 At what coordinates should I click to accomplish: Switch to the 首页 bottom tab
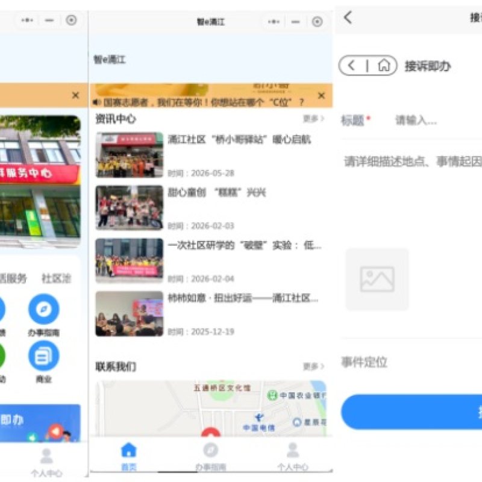click(129, 457)
